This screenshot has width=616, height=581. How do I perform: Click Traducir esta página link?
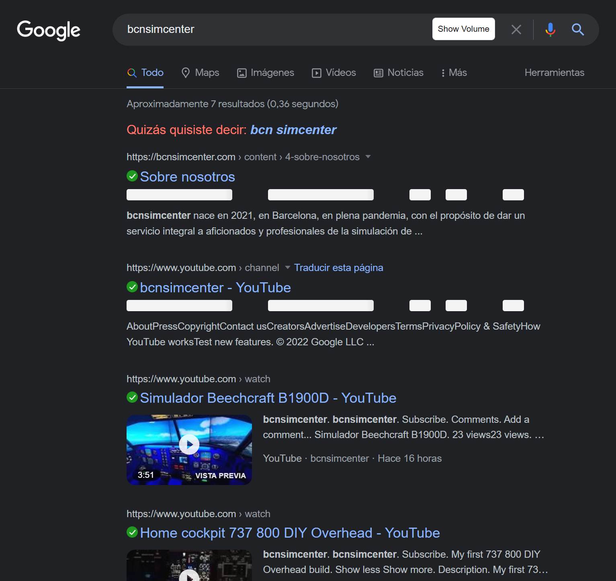[x=339, y=268]
